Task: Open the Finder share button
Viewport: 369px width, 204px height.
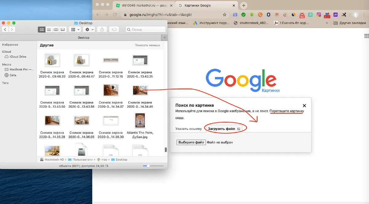Action: 102,29
